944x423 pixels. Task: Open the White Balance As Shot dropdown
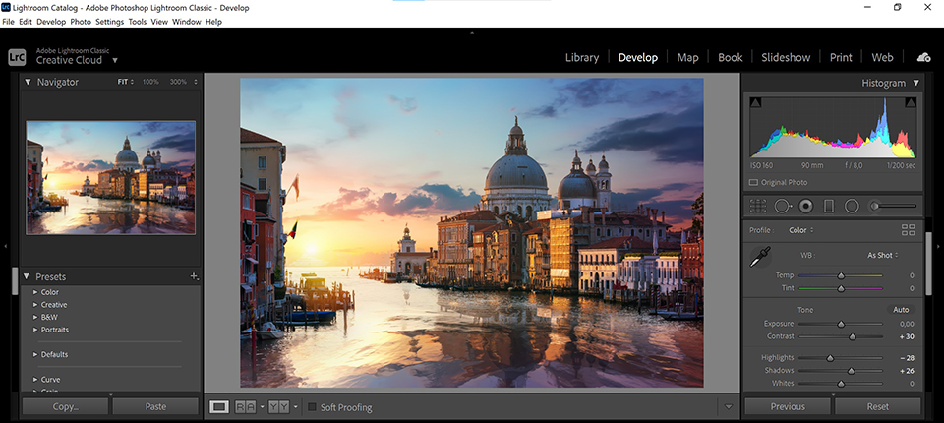click(883, 255)
